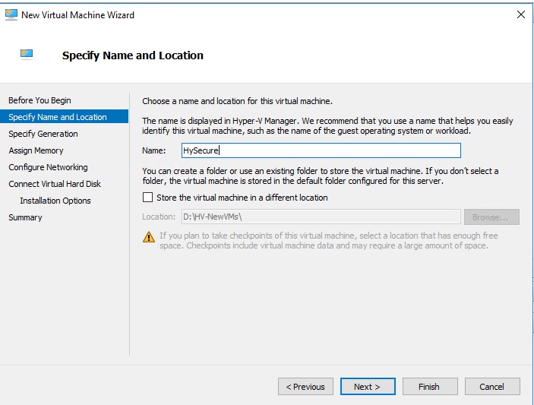Click the Location path field
Screen dimensions: 534x405
coord(321,217)
